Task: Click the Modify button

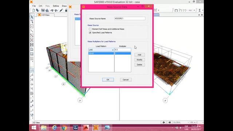Action: [x=139, y=60]
